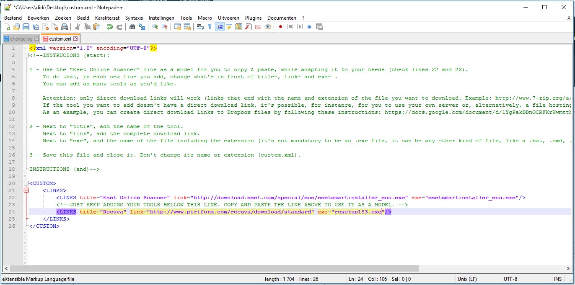Open the Uitvoeren menu
Image resolution: width=575 pixels, height=285 pixels.
pyautogui.click(x=228, y=18)
